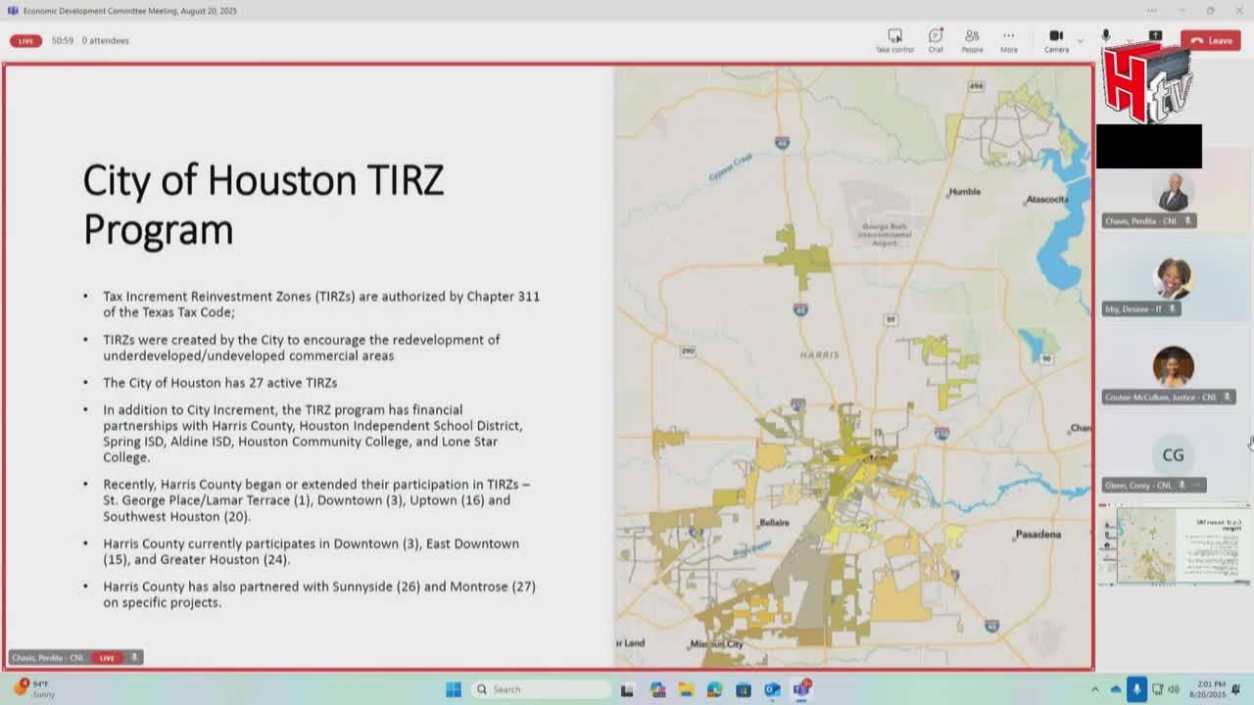Click the 50:59 meeting timer
The image size is (1254, 705).
point(63,41)
